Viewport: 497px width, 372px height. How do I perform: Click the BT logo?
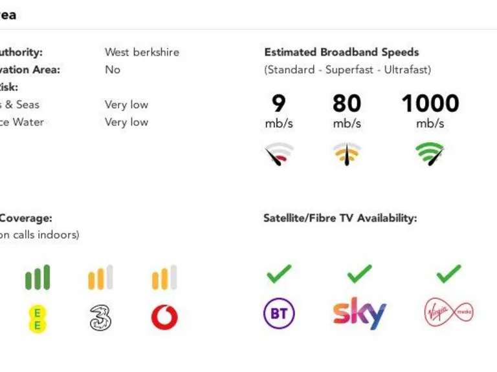click(279, 314)
